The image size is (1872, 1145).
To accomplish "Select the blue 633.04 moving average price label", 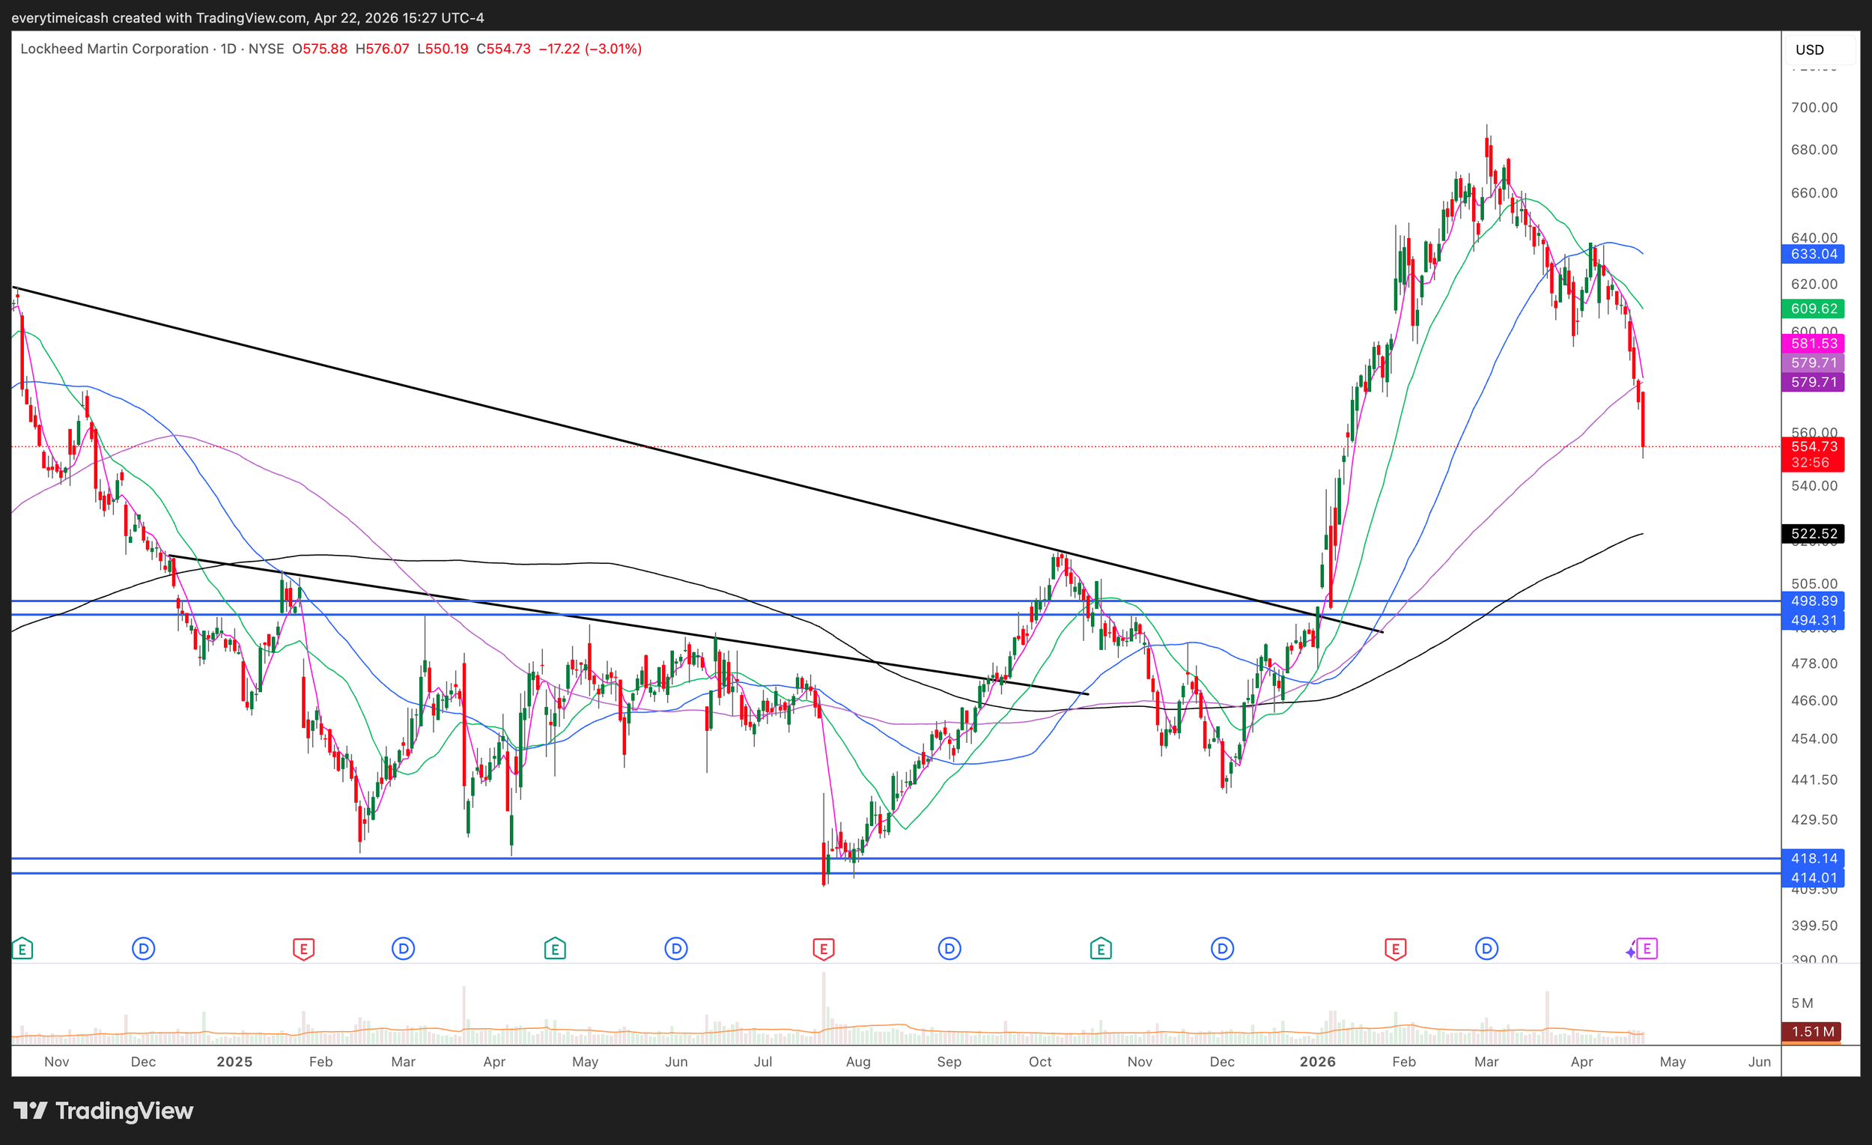I will (1813, 254).
